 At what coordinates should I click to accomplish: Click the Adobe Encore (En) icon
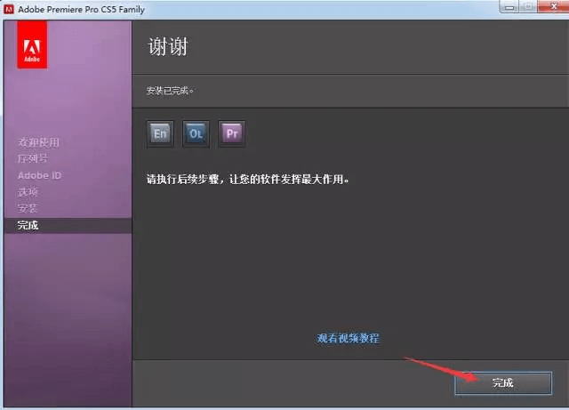pos(160,133)
